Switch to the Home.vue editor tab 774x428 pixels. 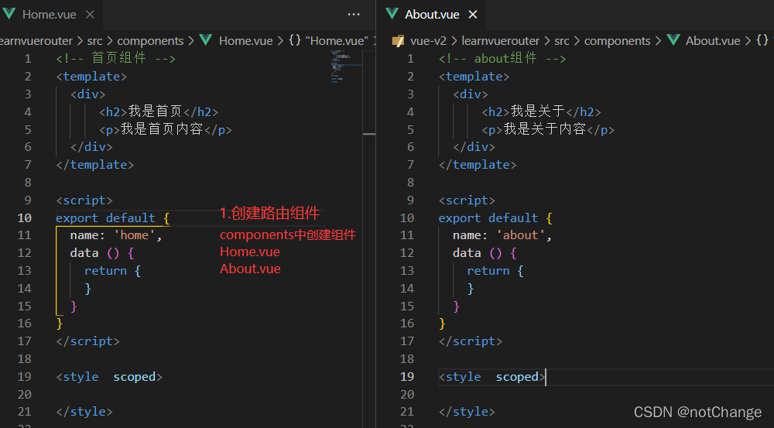point(50,14)
